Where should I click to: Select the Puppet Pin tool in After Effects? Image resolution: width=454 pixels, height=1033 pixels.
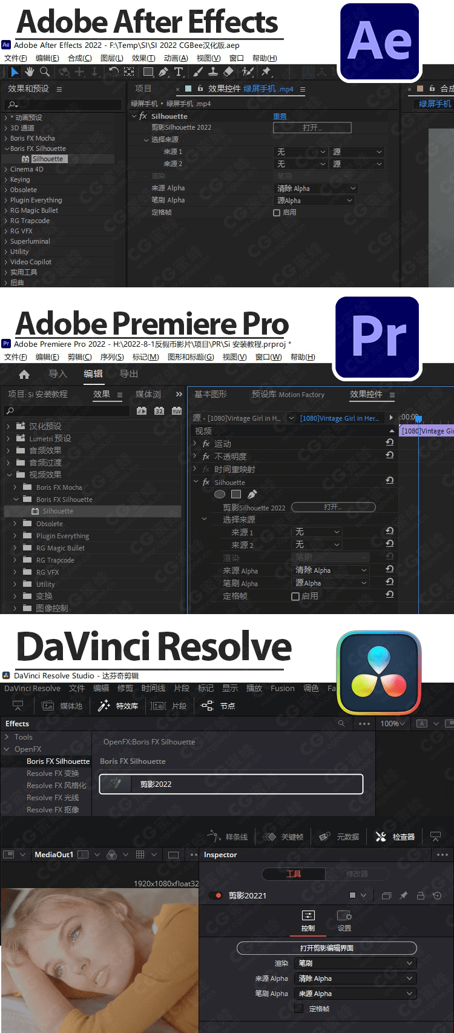(266, 72)
